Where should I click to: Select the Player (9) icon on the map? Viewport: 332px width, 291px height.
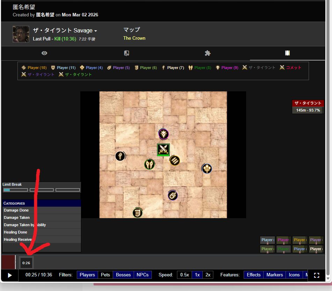163,134
